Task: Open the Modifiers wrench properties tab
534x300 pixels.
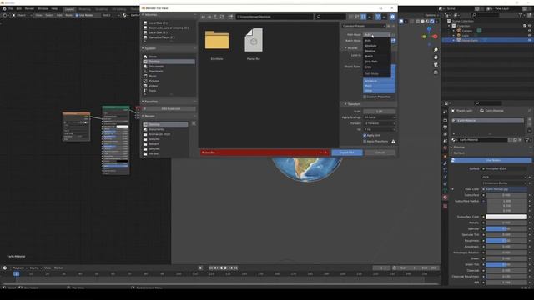Action: (x=445, y=163)
